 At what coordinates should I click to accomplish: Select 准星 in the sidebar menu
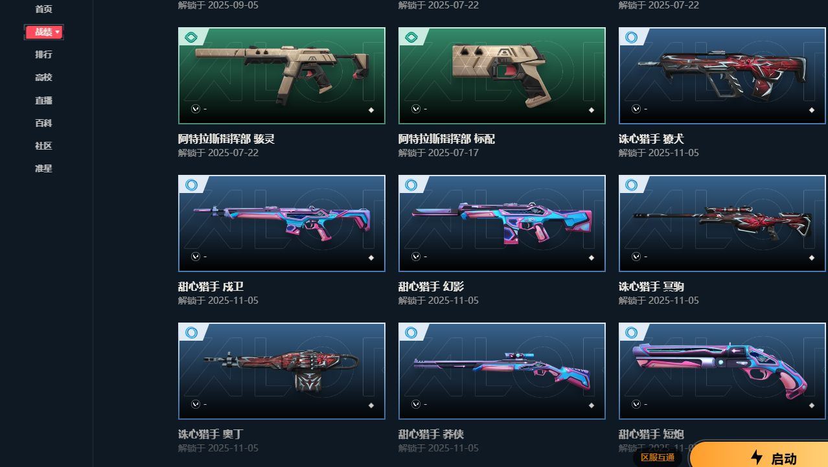pos(43,168)
